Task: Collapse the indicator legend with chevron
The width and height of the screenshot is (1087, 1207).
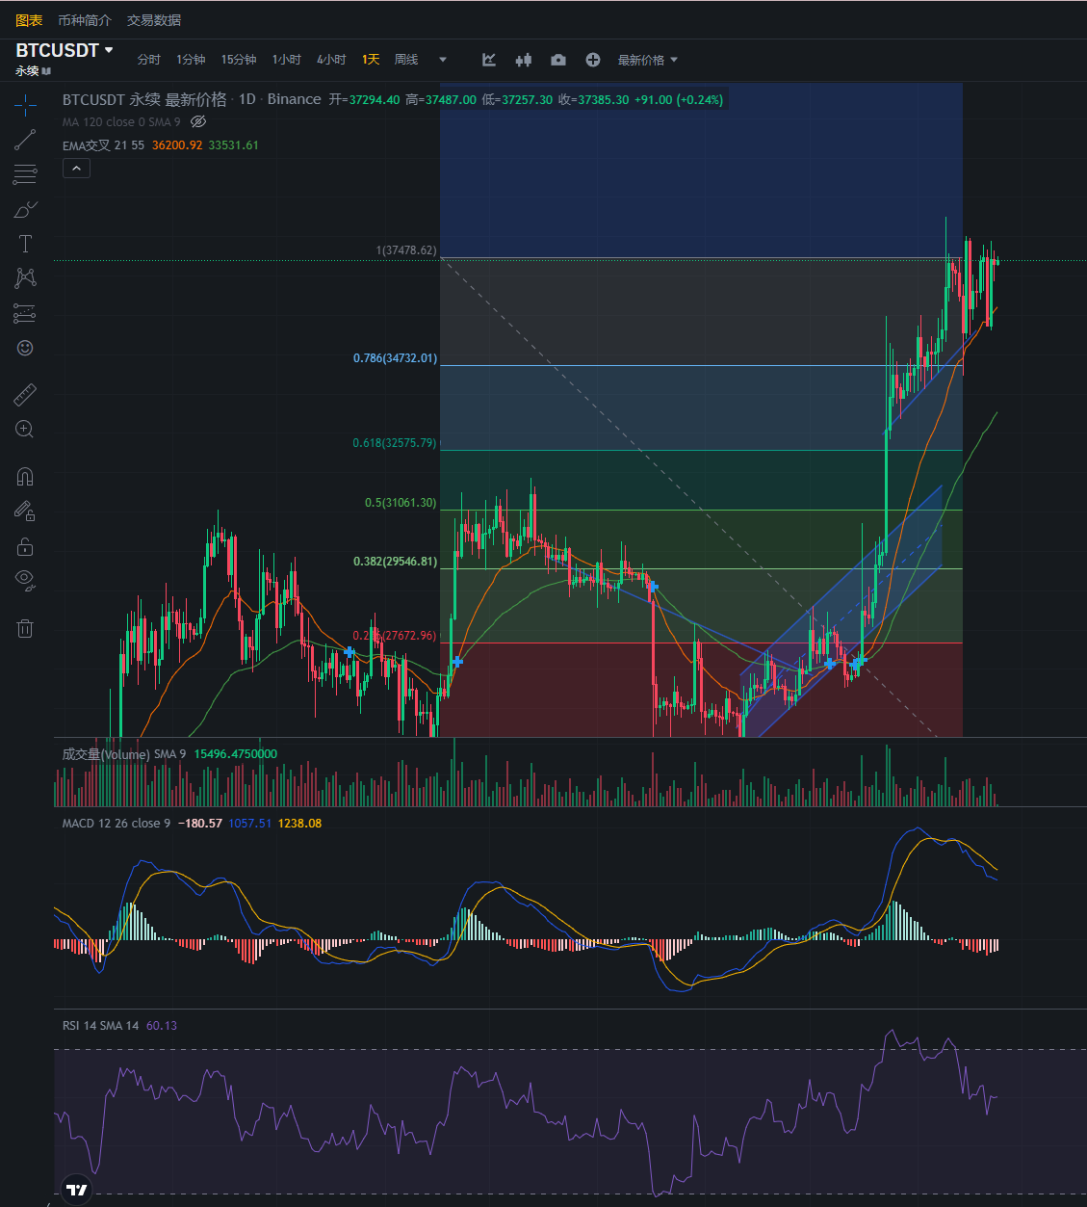Action: tap(76, 169)
